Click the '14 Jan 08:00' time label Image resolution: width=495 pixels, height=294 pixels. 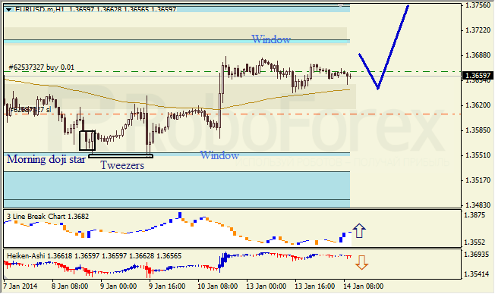point(364,286)
